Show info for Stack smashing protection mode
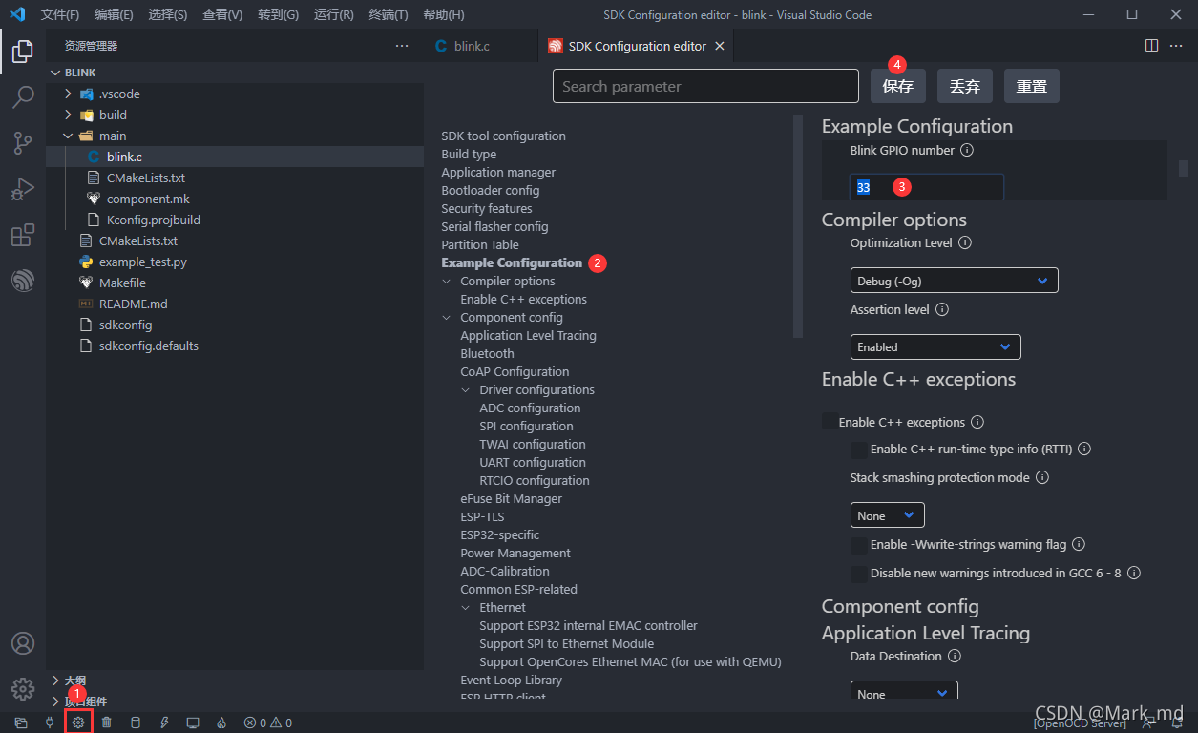The height and width of the screenshot is (733, 1198). pyautogui.click(x=1042, y=478)
